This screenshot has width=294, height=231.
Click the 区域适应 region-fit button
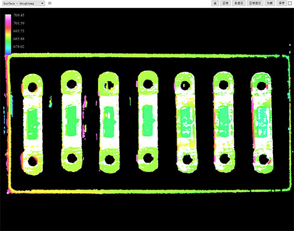click(255, 3)
